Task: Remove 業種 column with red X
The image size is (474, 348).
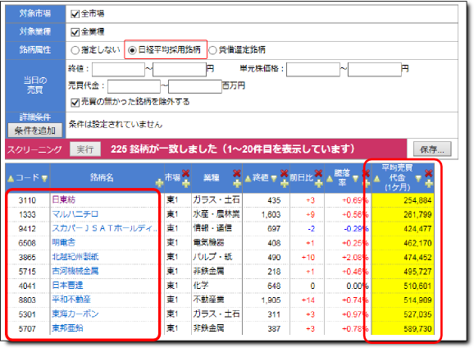Action: click(x=237, y=173)
